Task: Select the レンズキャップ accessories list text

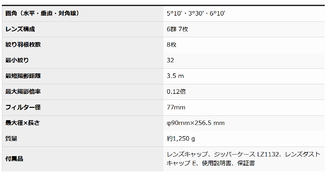Action: 243,159
